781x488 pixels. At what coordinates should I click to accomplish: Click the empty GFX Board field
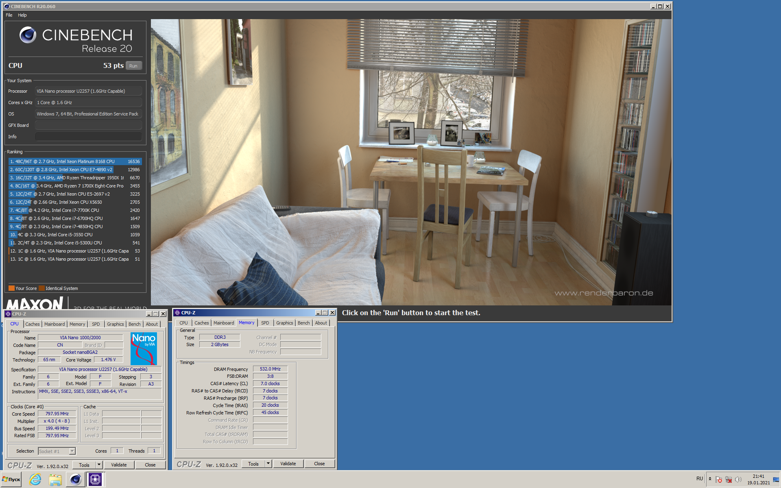(x=88, y=125)
